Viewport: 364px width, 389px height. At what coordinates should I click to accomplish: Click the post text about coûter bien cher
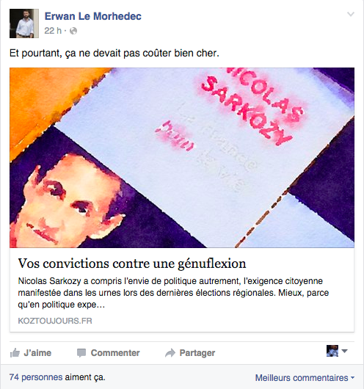coord(114,53)
